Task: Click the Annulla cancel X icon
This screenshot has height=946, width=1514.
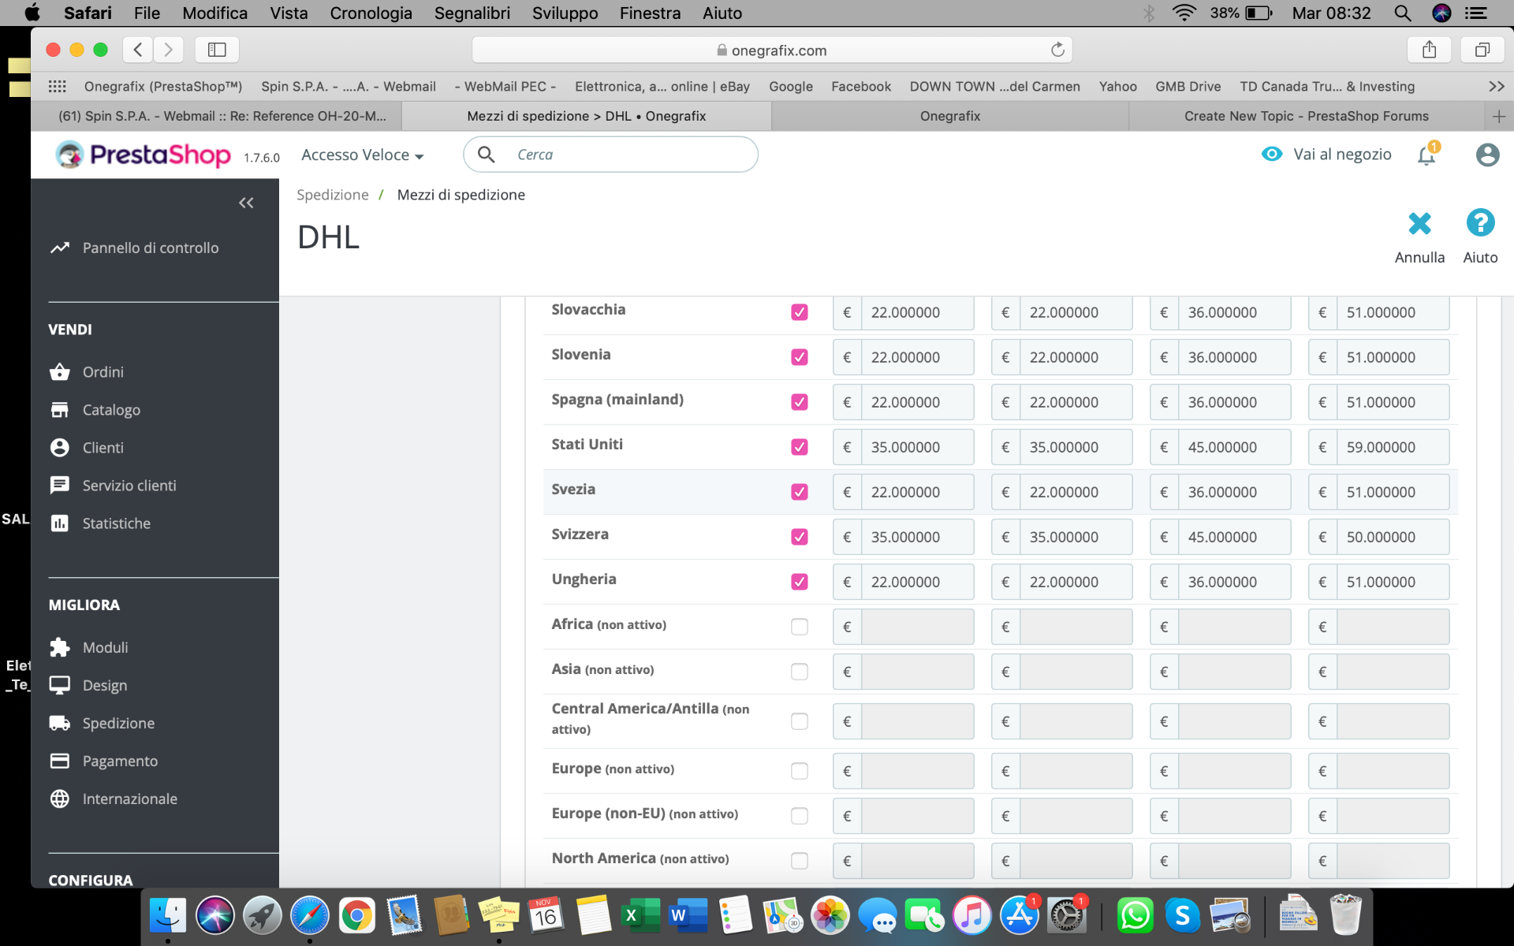Action: [1419, 224]
